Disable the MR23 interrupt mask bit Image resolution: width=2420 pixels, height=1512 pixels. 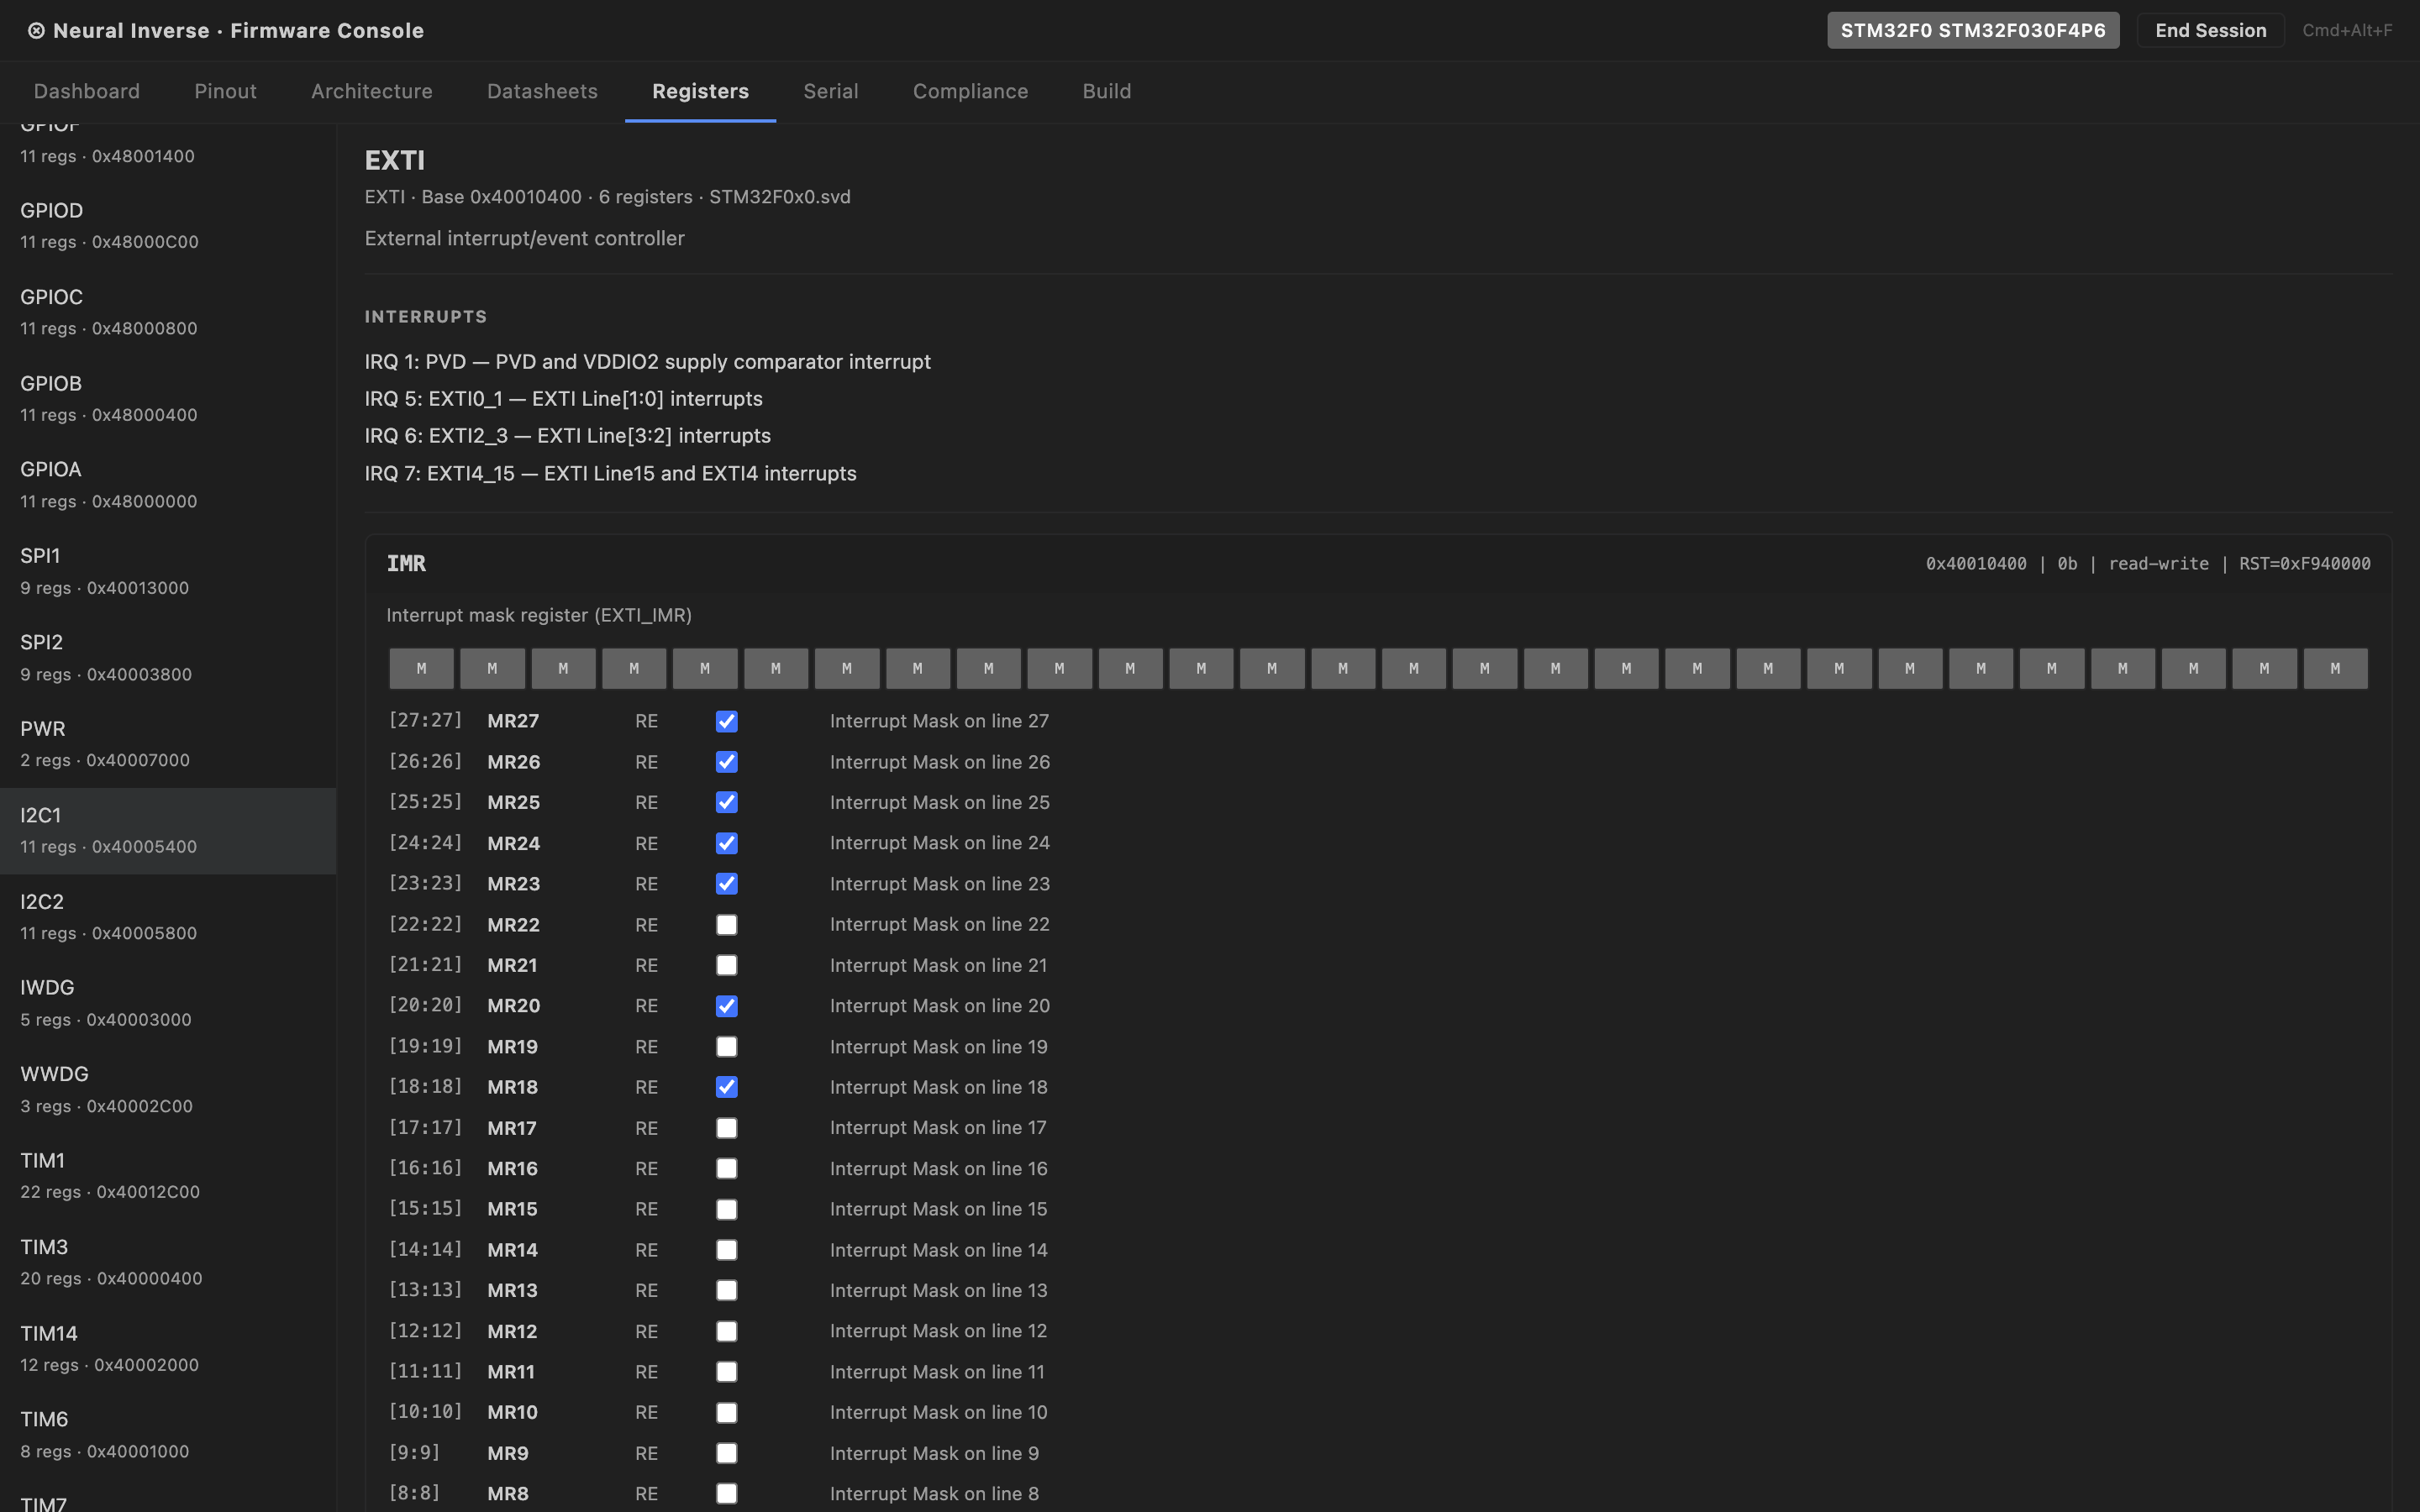click(x=727, y=884)
